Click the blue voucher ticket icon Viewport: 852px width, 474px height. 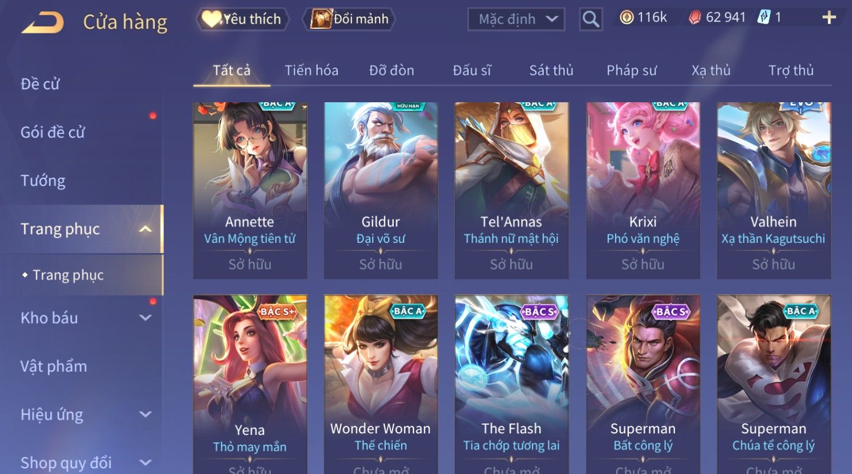pos(764,18)
